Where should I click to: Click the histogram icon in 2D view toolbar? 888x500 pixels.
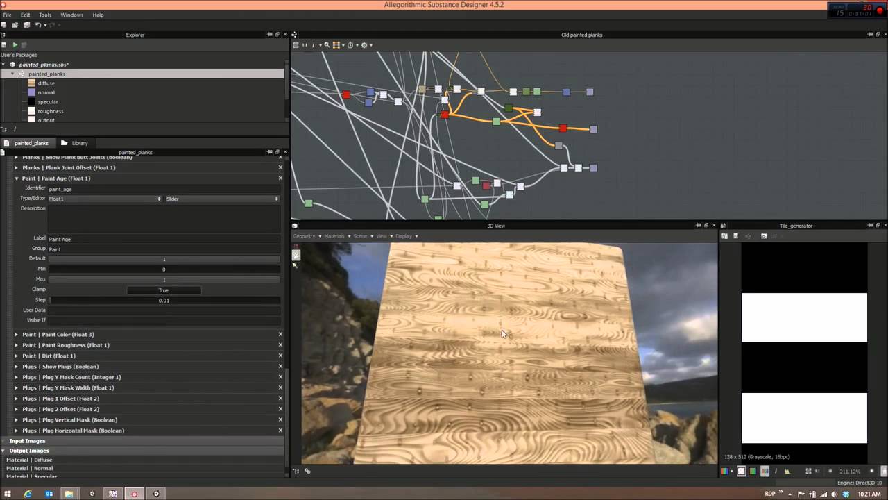(787, 471)
